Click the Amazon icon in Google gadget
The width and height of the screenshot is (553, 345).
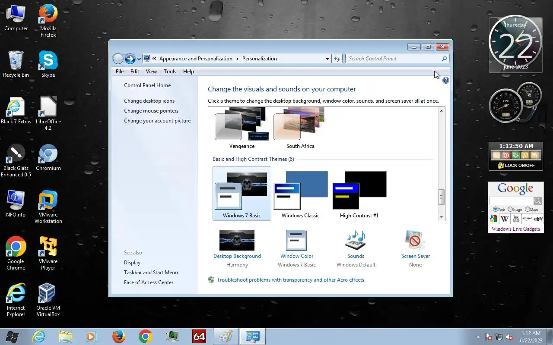(527, 219)
